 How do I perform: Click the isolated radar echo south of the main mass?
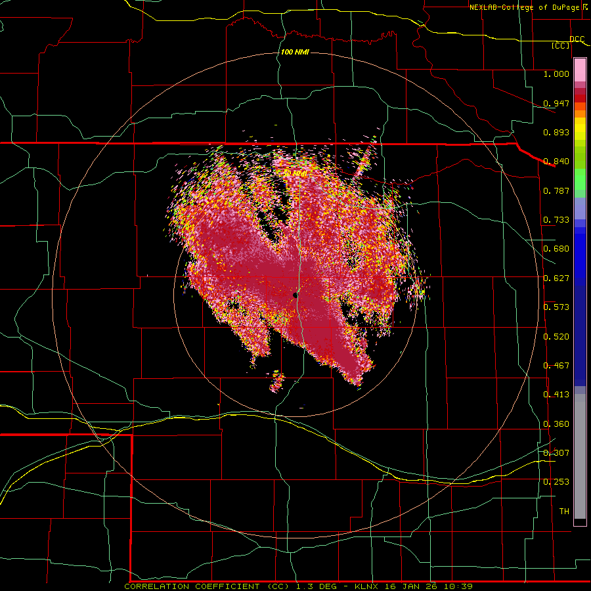pyautogui.click(x=276, y=382)
